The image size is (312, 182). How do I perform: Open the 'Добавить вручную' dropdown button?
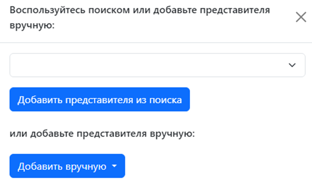tap(67, 166)
